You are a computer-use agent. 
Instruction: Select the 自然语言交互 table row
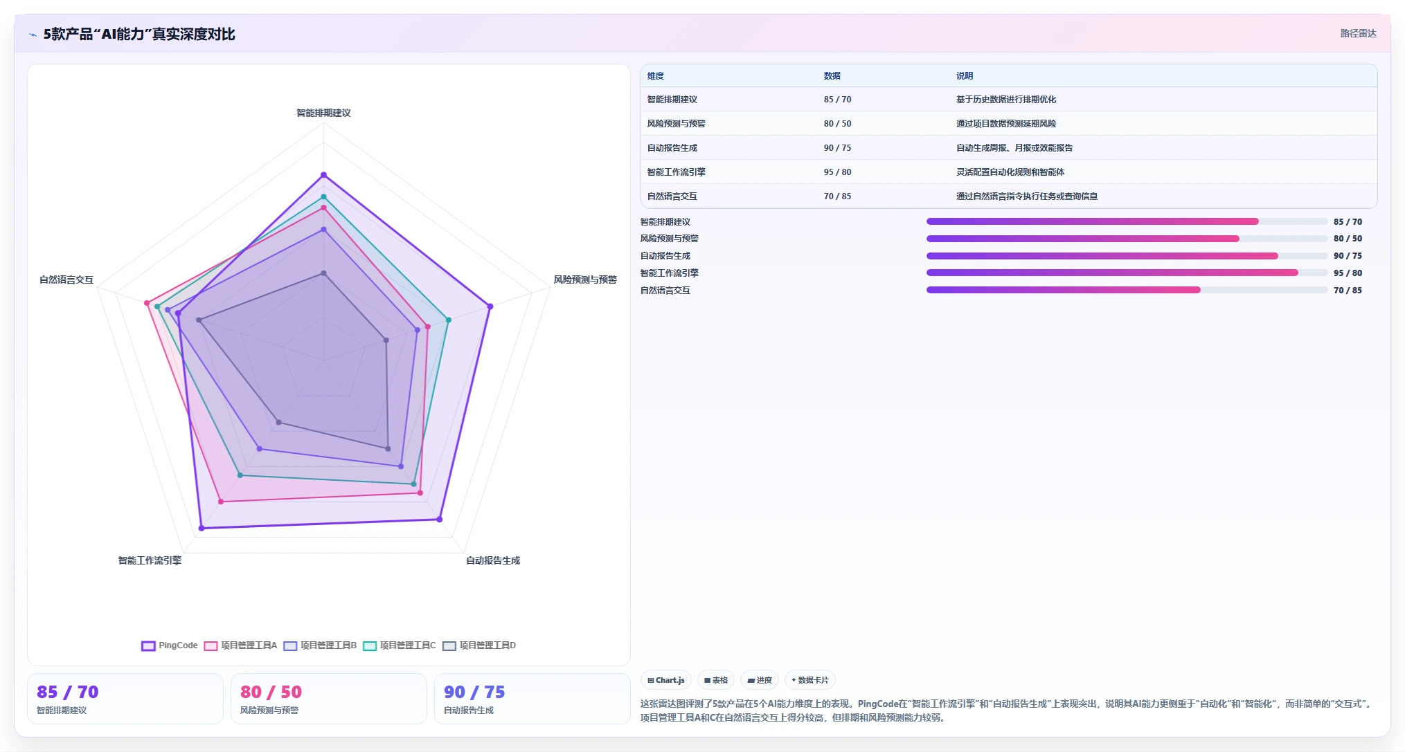[x=1009, y=196]
